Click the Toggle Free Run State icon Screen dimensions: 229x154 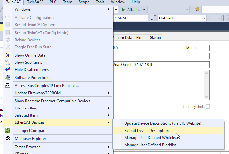8,47
